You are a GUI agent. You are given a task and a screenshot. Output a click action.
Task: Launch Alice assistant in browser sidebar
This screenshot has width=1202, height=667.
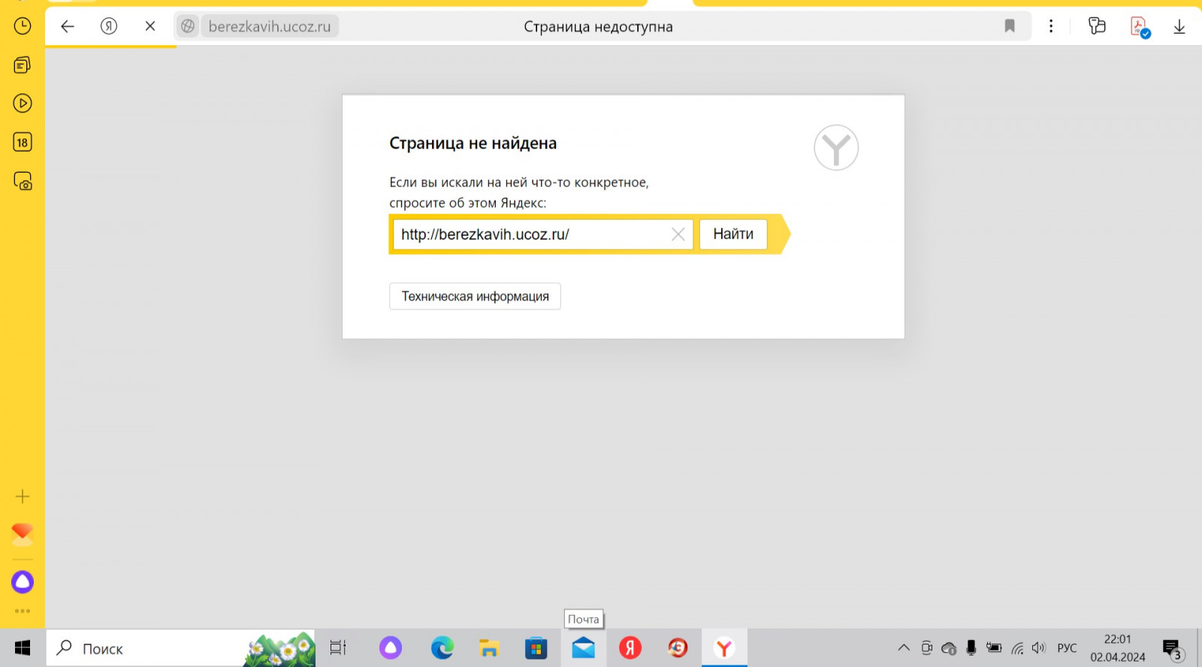(x=23, y=582)
